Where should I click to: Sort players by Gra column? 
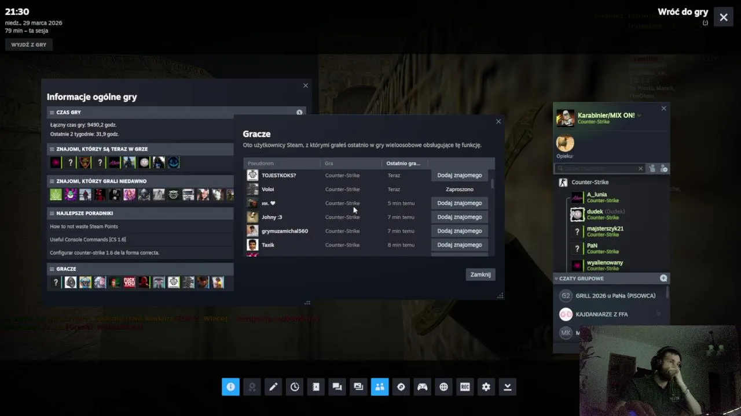(351, 163)
